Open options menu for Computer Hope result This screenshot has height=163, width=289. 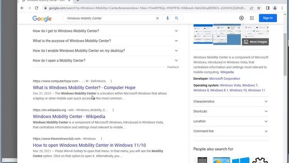point(111,81)
